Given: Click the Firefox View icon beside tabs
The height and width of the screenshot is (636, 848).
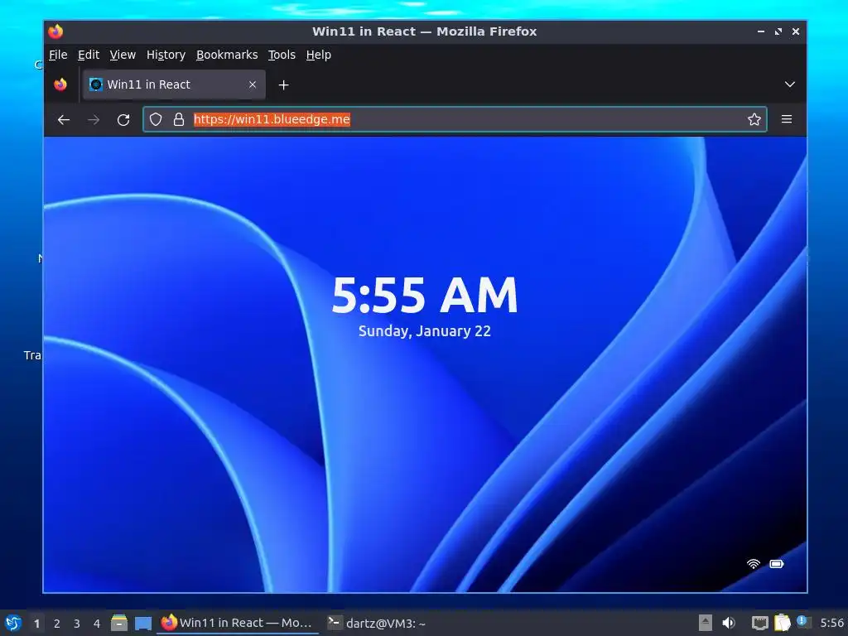Looking at the screenshot, I should point(60,84).
